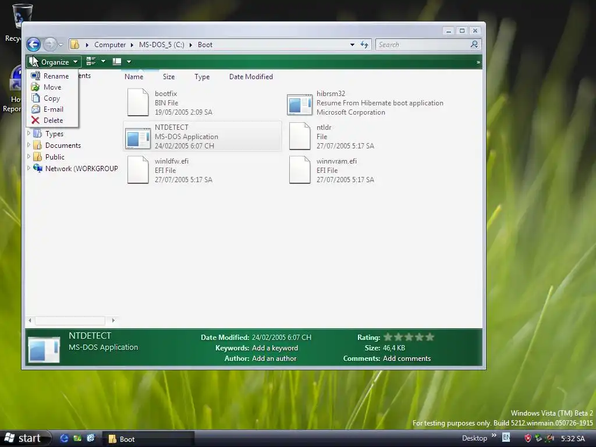Click the navigation pane scroll right arrow
The height and width of the screenshot is (447, 596).
113,321
